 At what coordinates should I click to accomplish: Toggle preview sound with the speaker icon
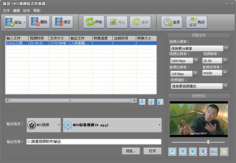203,151
